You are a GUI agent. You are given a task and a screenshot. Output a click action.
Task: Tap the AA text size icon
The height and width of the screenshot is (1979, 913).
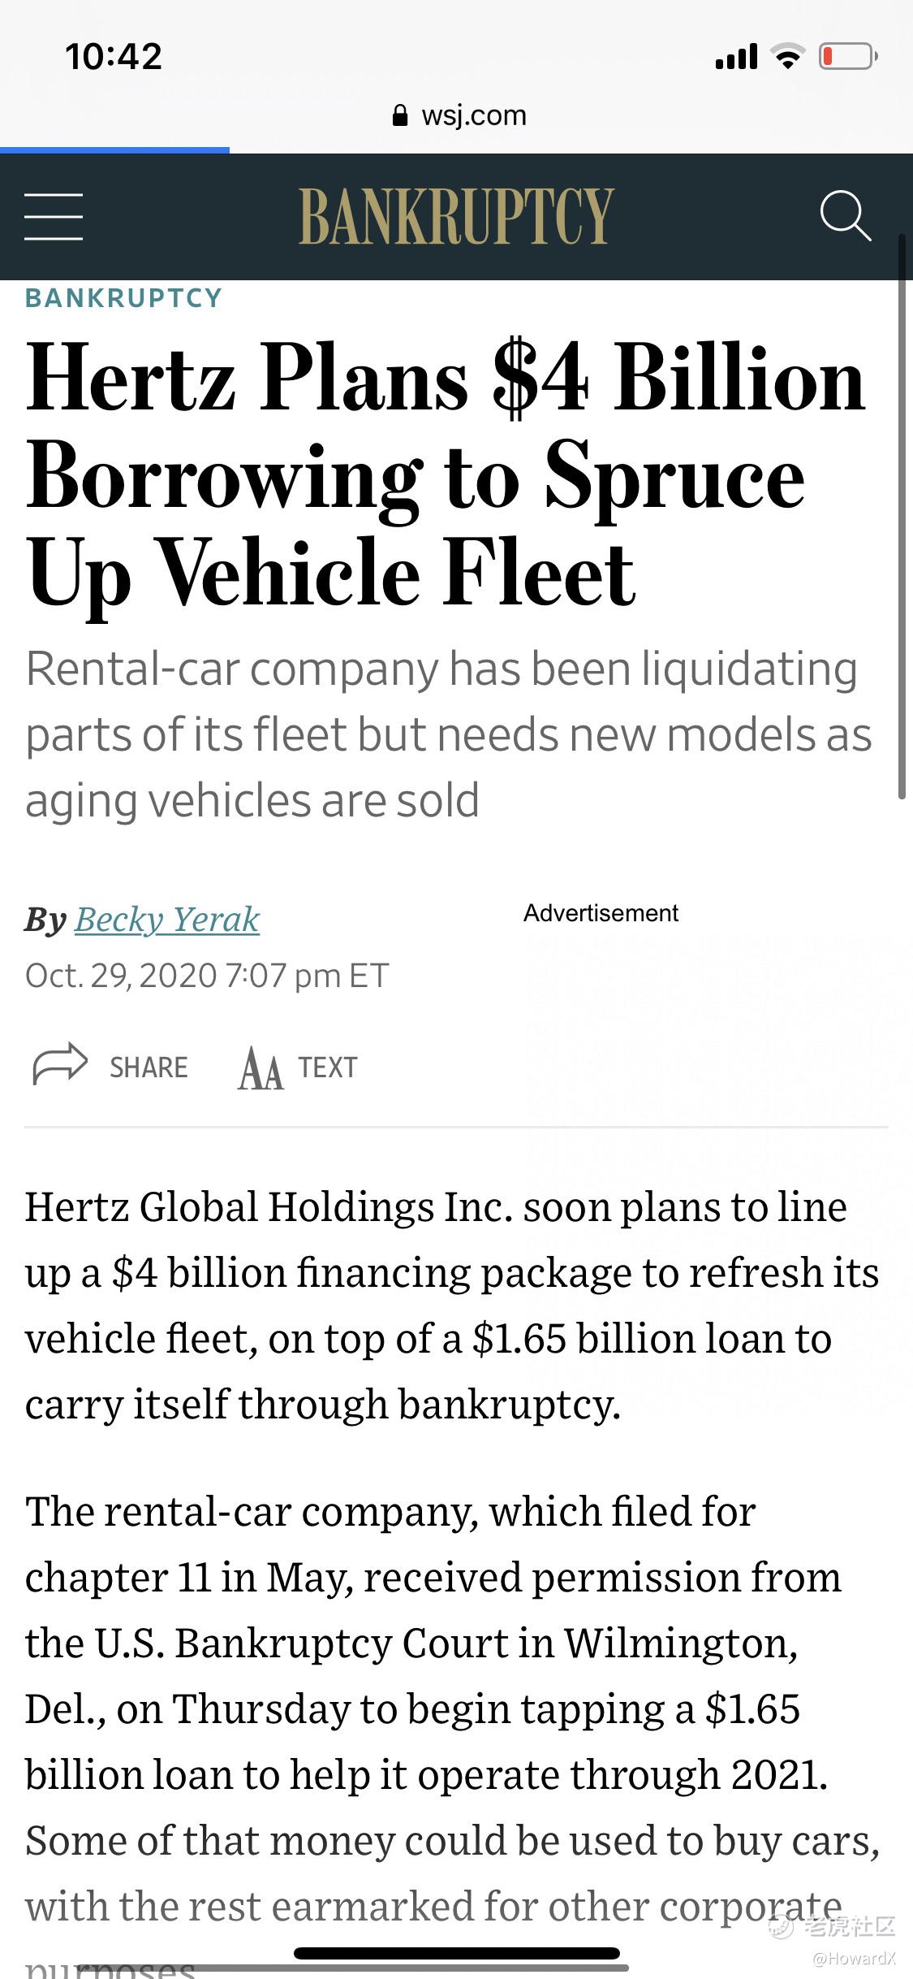(261, 1067)
